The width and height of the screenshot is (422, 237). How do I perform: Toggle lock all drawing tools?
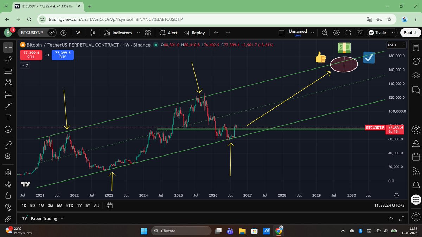point(8,196)
